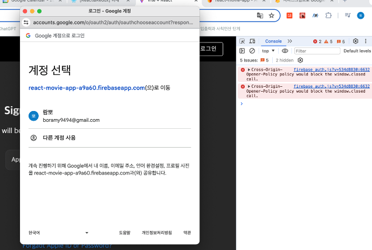Viewport: 372px width, 250px height.
Task: Bookmark this page with the star icon
Action: tap(271, 16)
